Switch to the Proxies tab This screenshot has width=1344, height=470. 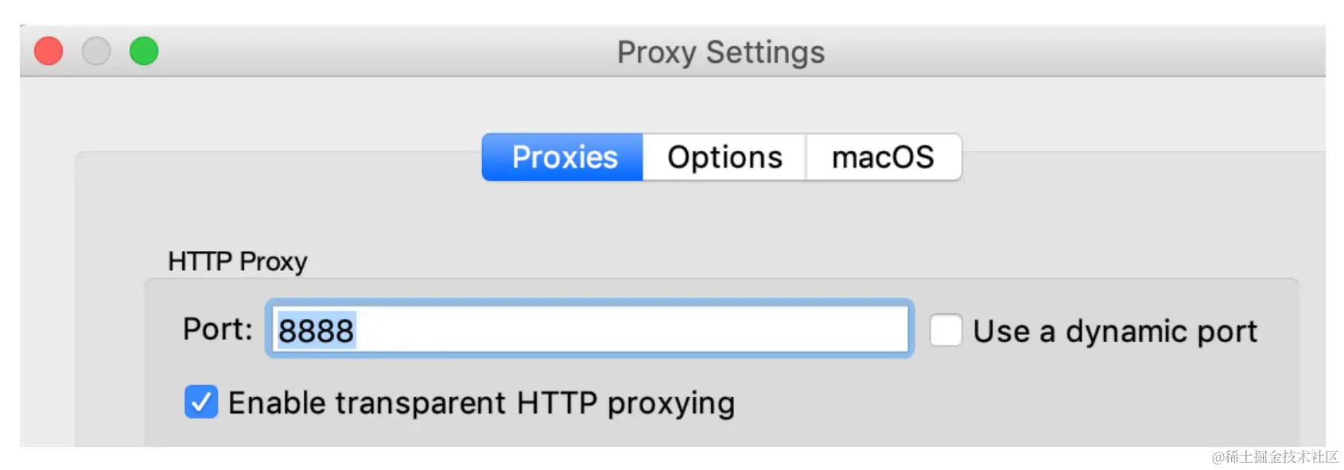[563, 157]
